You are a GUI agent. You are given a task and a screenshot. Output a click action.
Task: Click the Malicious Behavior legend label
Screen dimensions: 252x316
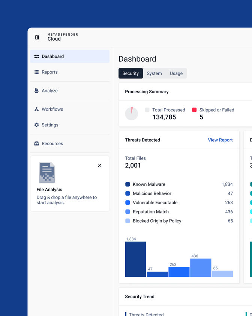152,193
